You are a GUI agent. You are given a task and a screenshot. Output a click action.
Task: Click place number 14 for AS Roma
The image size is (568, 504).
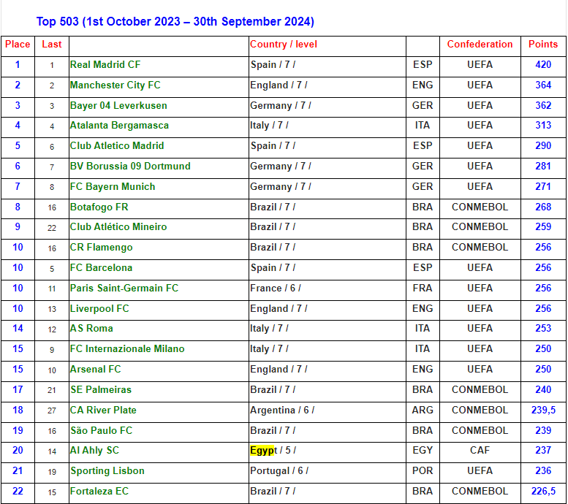[x=18, y=329]
